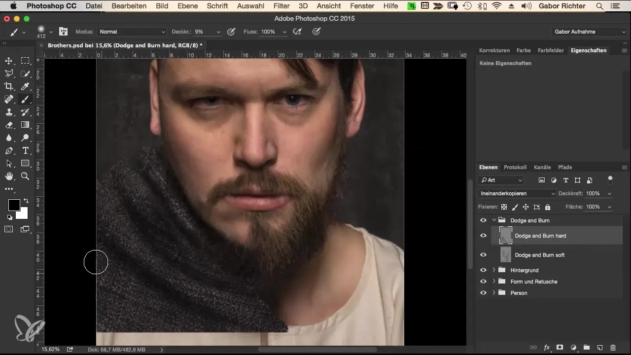Image resolution: width=631 pixels, height=355 pixels.
Task: Add a layer style via fx
Action: 547,348
